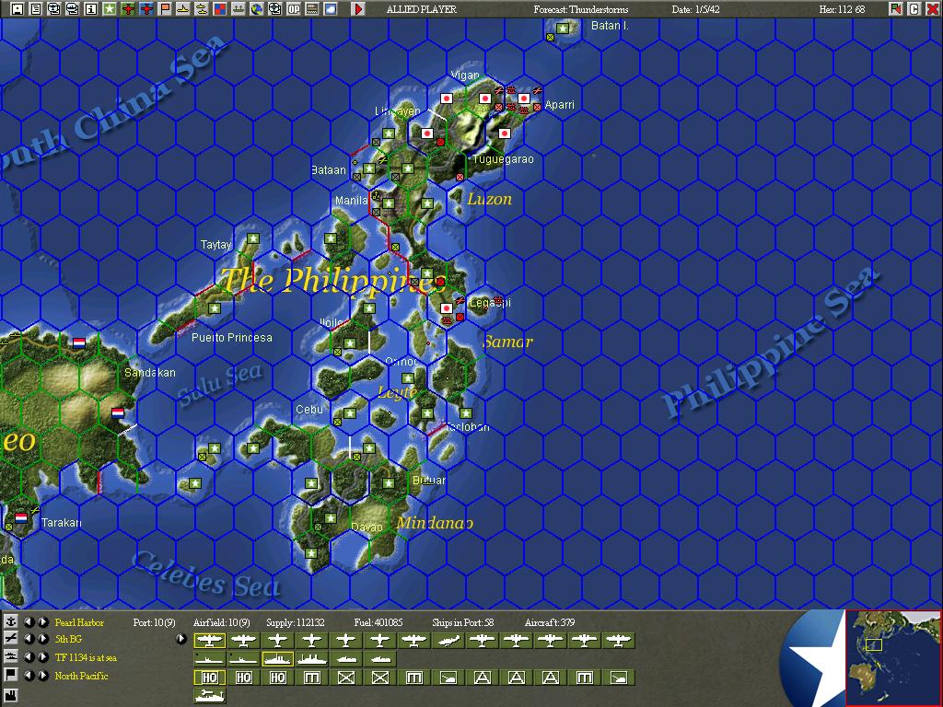
Task: Click the factory industry icon at bottom left
Action: tap(11, 696)
